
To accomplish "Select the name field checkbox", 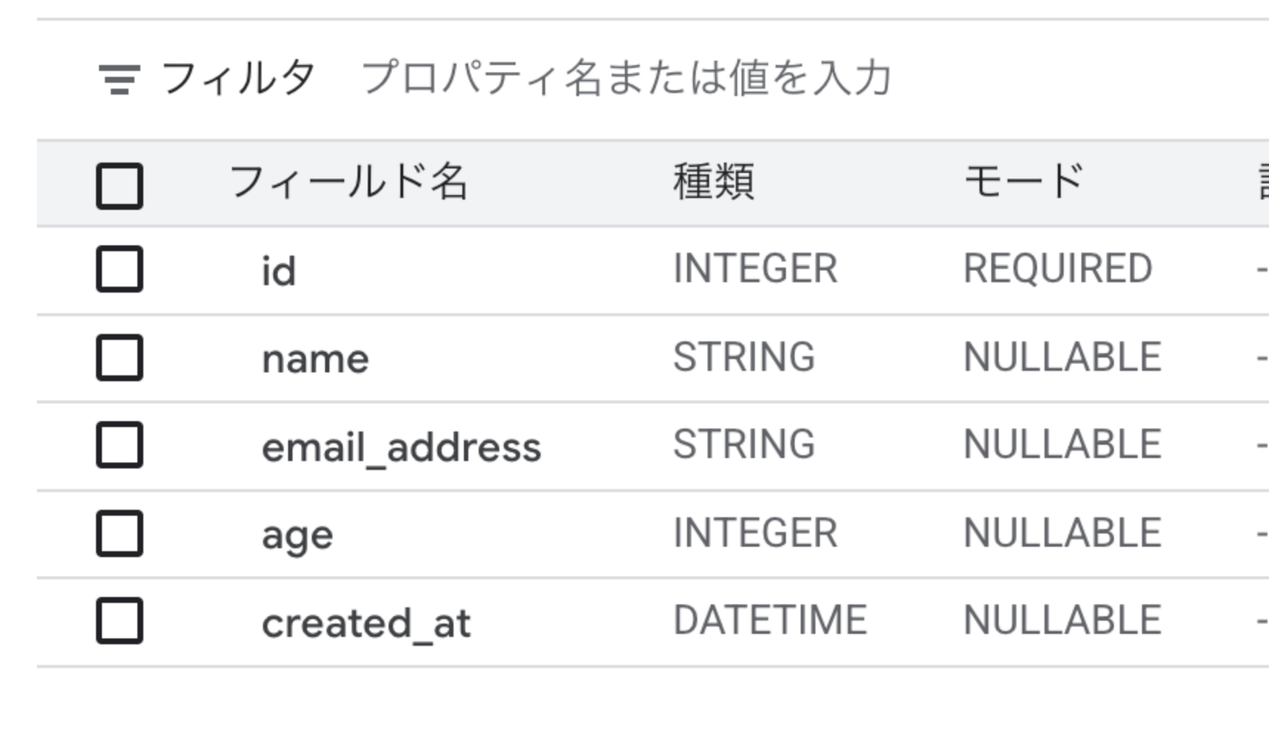I will click(119, 358).
